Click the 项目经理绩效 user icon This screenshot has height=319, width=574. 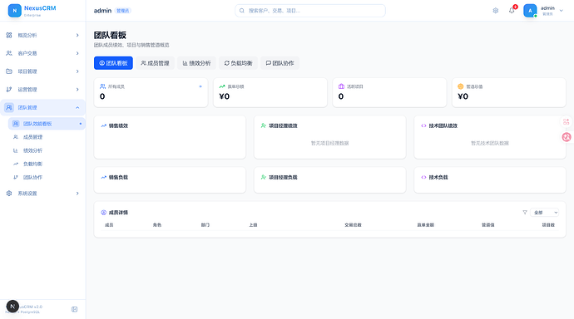coord(263,125)
